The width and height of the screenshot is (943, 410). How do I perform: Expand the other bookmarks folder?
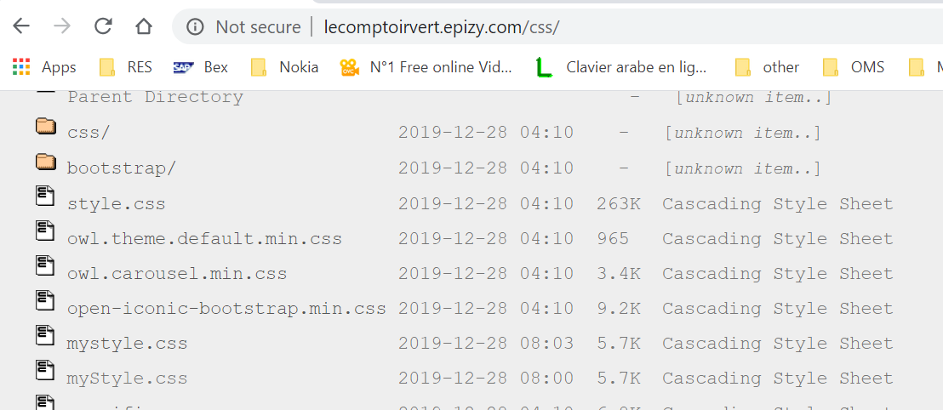(768, 67)
